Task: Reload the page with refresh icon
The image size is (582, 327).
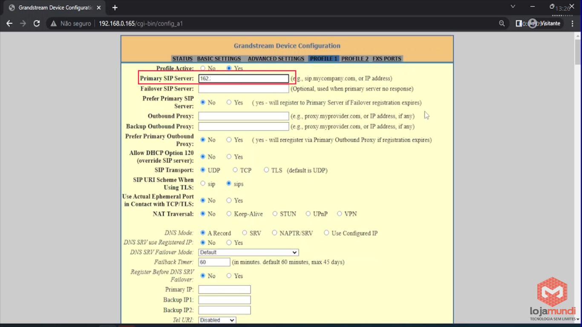Action: click(37, 23)
